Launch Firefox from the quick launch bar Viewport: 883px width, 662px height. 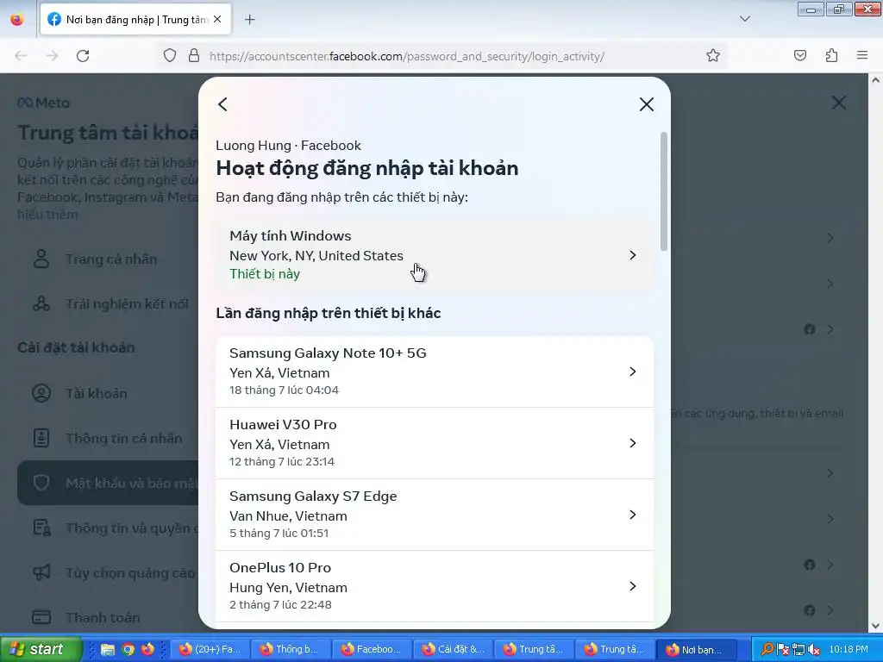[x=147, y=650]
